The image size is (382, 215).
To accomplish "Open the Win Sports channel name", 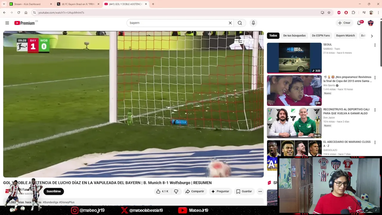I will (329, 85).
